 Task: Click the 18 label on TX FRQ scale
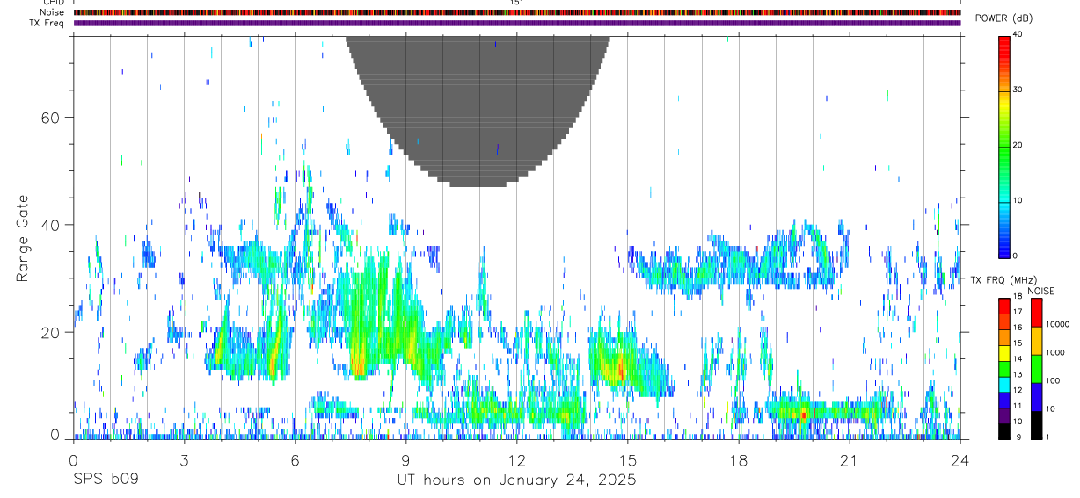(x=1018, y=298)
